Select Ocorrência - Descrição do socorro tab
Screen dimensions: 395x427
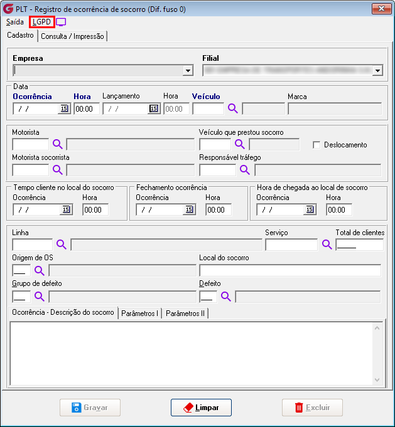tap(63, 312)
